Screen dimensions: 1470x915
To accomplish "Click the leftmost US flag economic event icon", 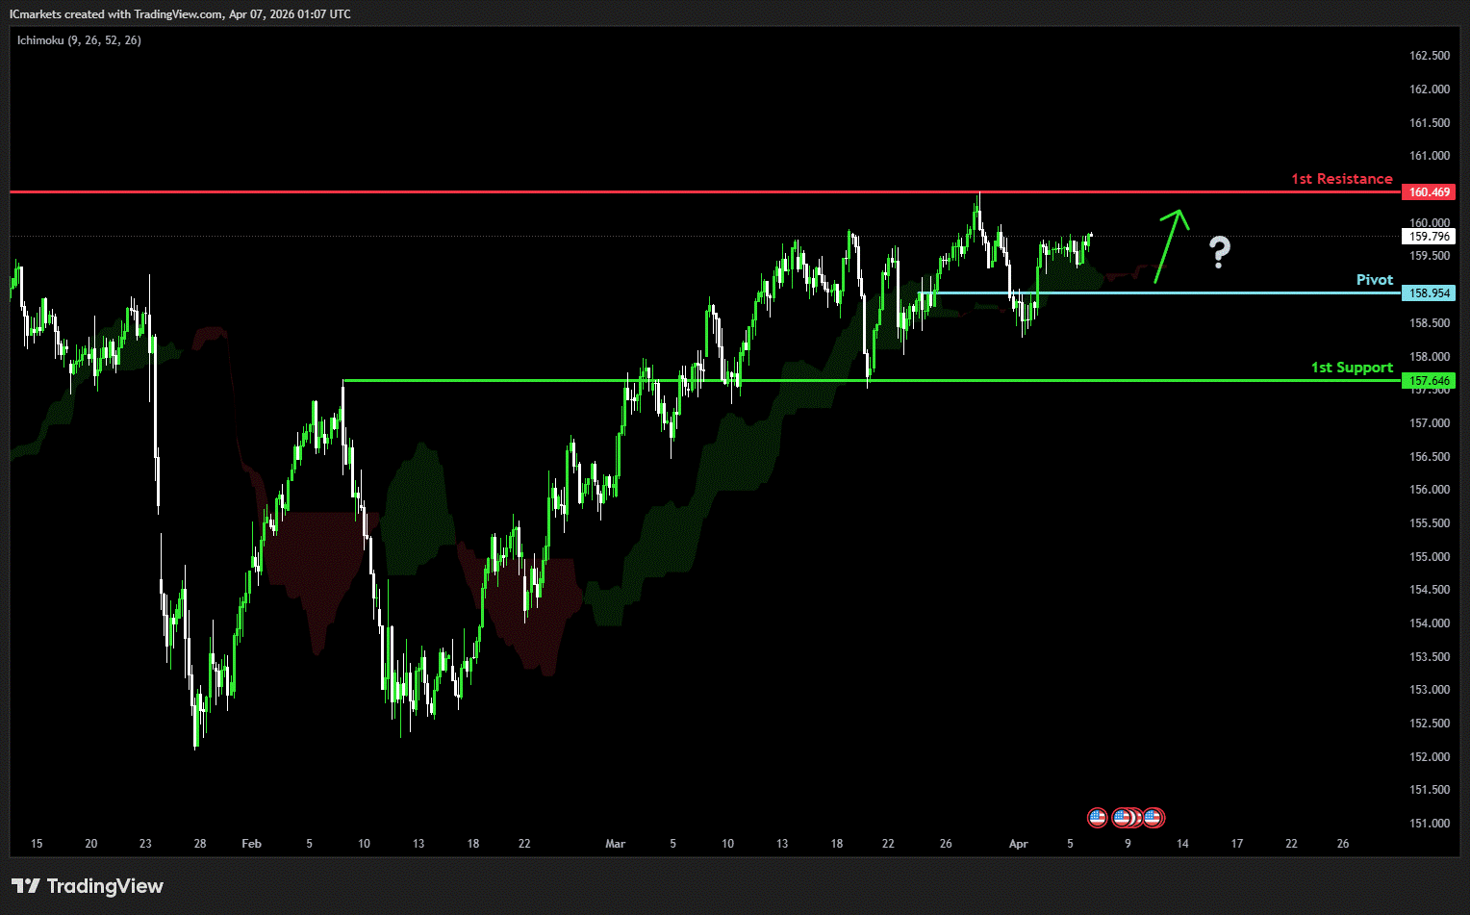I will (1097, 818).
